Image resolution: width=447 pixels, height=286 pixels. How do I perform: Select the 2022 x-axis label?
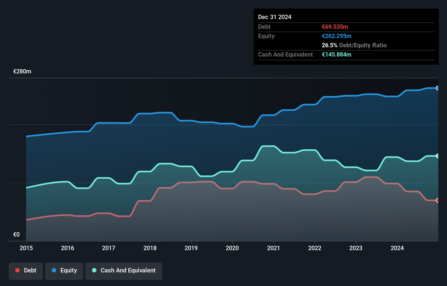pos(315,248)
